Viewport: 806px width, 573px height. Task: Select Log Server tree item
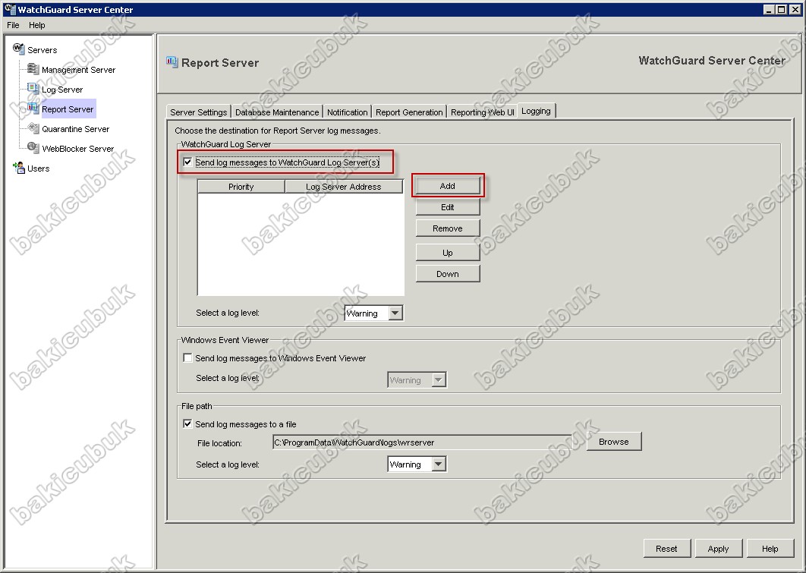coord(62,90)
